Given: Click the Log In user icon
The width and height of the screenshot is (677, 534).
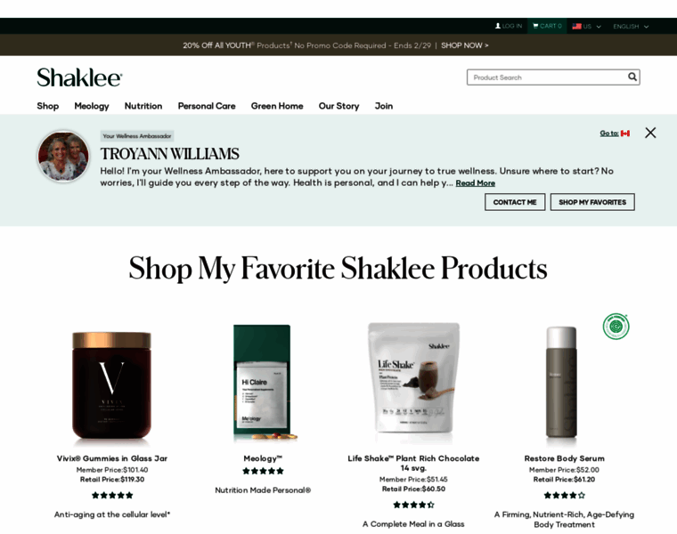Looking at the screenshot, I should (497, 26).
